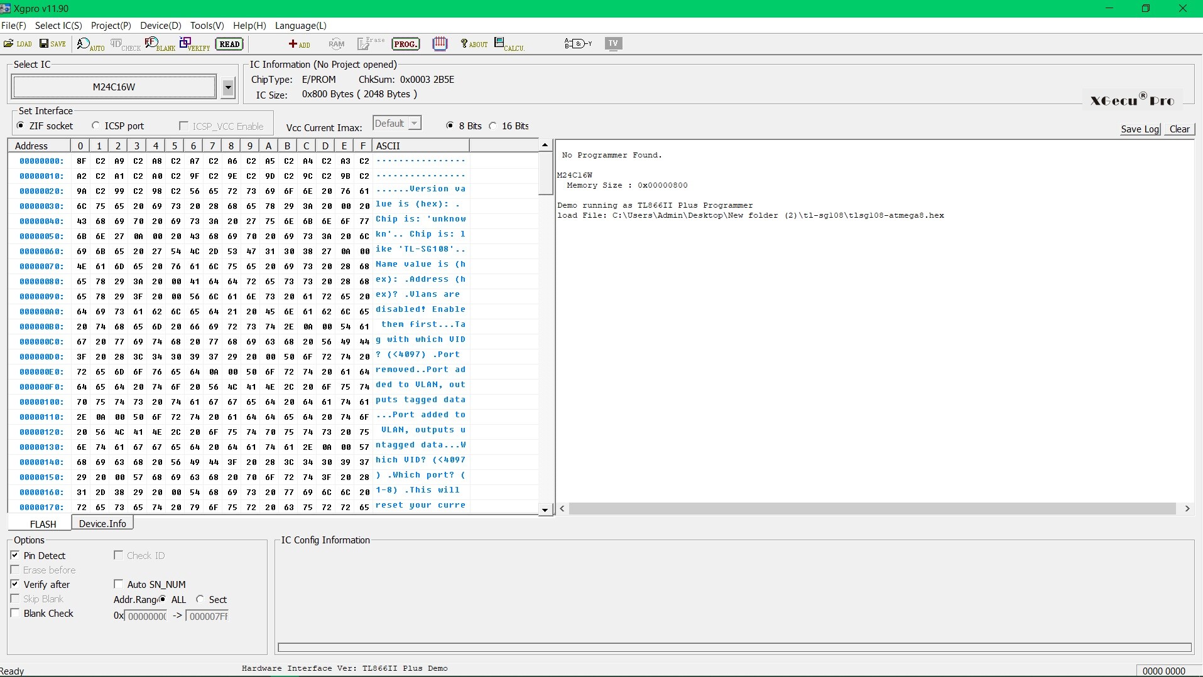The image size is (1203, 677).
Task: Switch to the Device.Info tab
Action: (102, 523)
